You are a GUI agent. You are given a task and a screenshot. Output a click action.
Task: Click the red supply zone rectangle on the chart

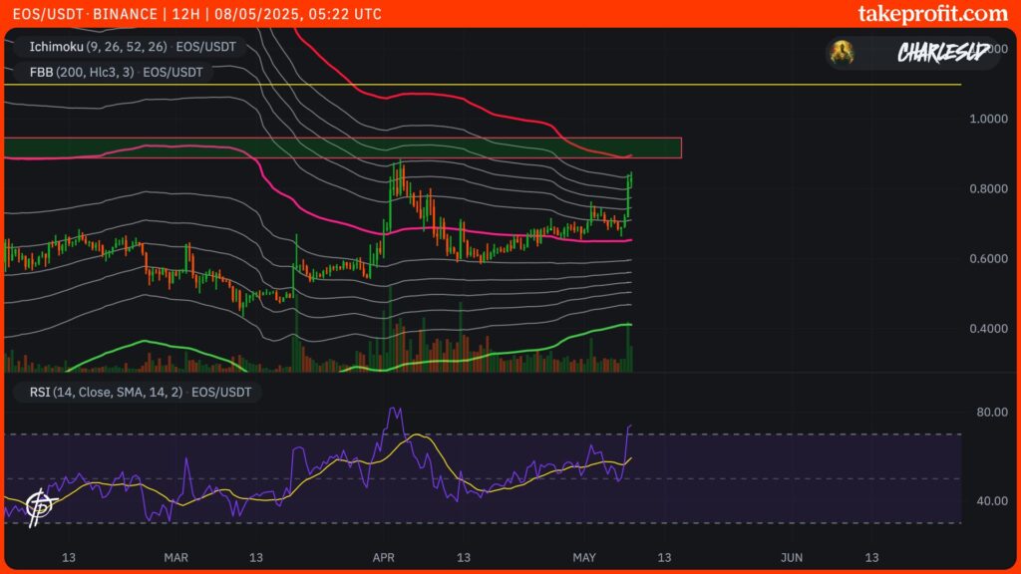(339, 145)
